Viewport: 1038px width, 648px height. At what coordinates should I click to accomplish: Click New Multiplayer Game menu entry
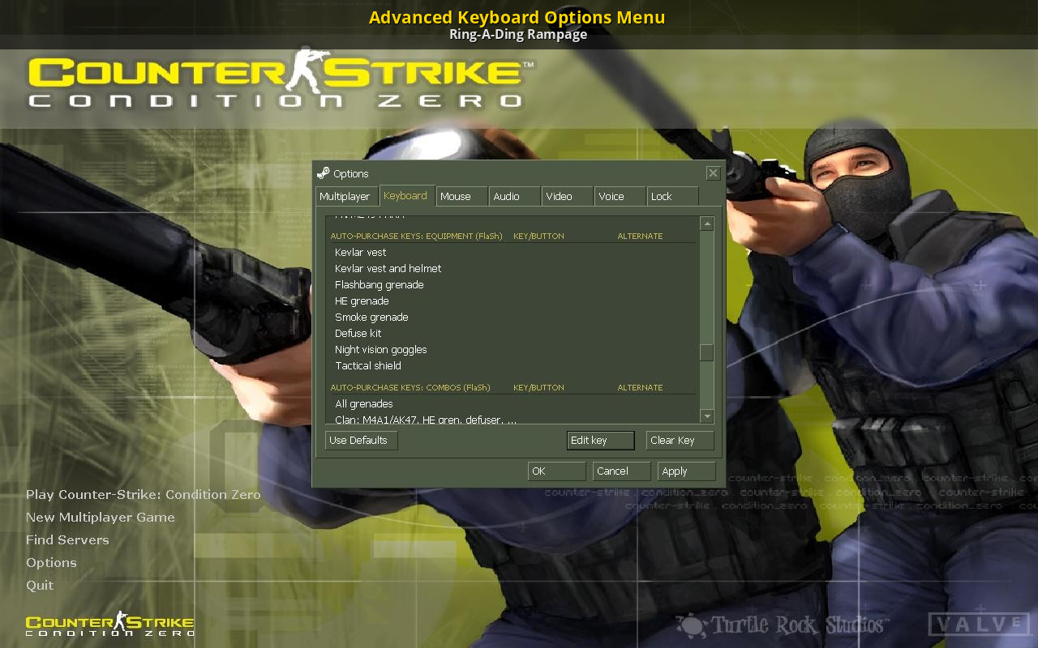click(101, 518)
